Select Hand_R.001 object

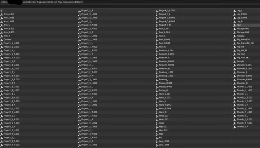pyautogui.click(x=165, y=105)
